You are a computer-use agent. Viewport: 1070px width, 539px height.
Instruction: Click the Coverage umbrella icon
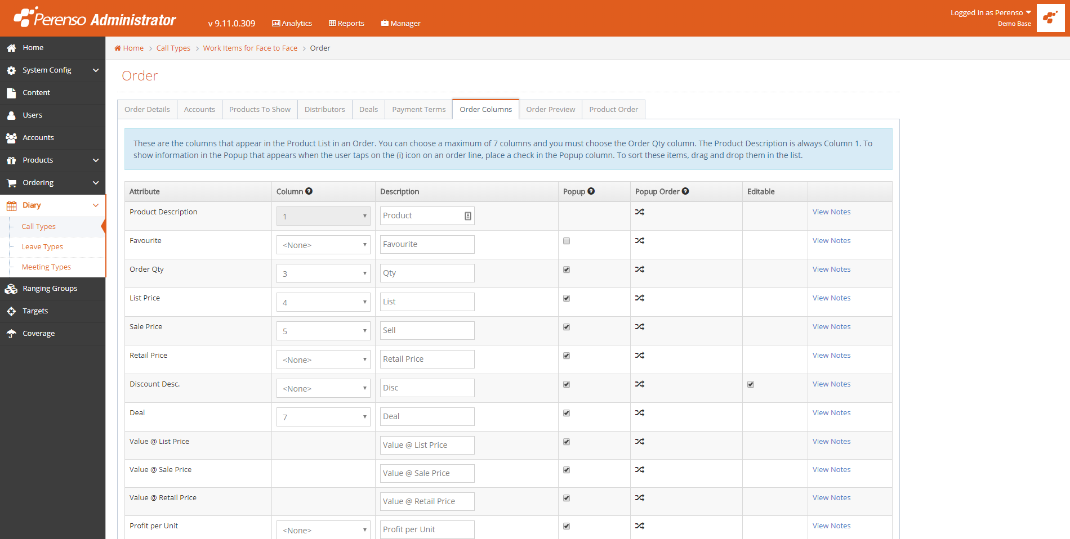[11, 334]
